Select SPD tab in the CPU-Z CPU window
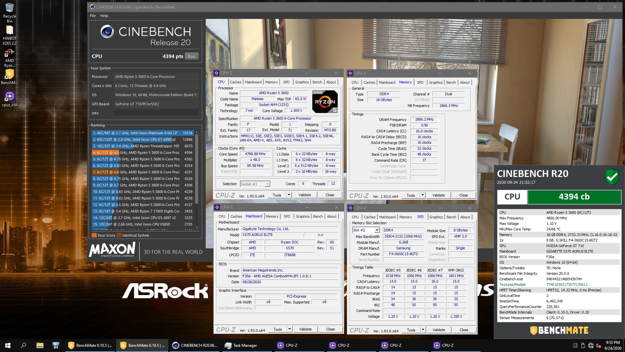Screen dimensions: 625x352 tap(286, 82)
